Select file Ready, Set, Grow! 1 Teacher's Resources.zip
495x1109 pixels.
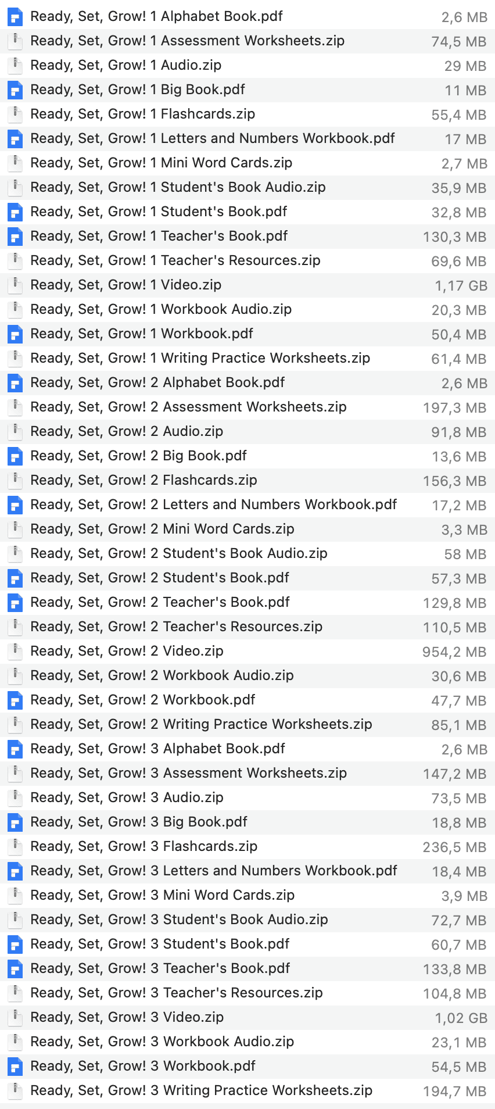pyautogui.click(x=247, y=260)
